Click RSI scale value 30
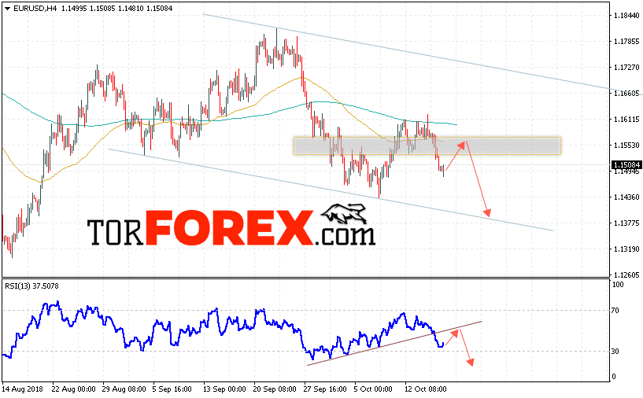643x398 pixels. pyautogui.click(x=615, y=352)
